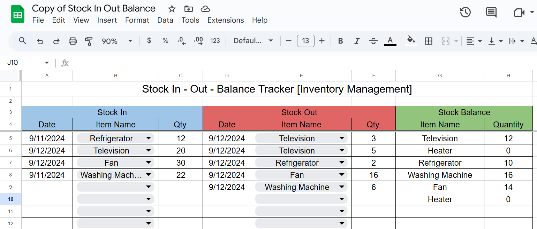Open the Extensions menu
This screenshot has height=229, width=537.
226,20
